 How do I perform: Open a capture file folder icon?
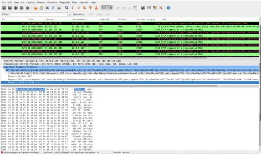click(x=36, y=8)
